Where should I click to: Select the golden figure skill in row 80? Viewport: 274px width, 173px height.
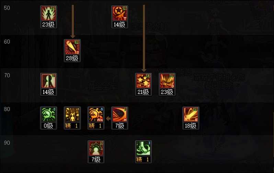click(x=72, y=114)
